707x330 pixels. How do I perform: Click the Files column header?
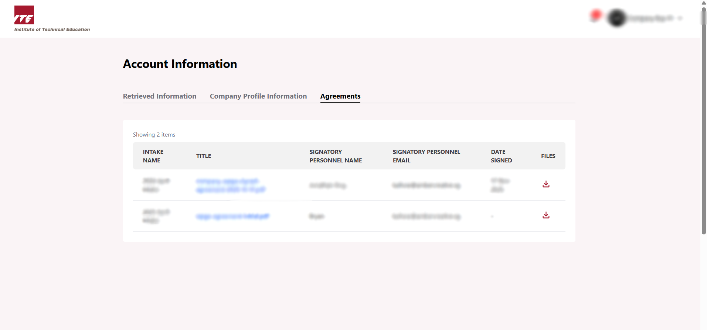coord(548,156)
